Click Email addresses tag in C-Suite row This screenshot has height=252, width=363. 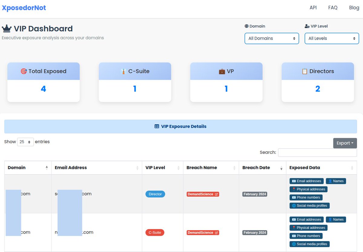[x=306, y=219]
